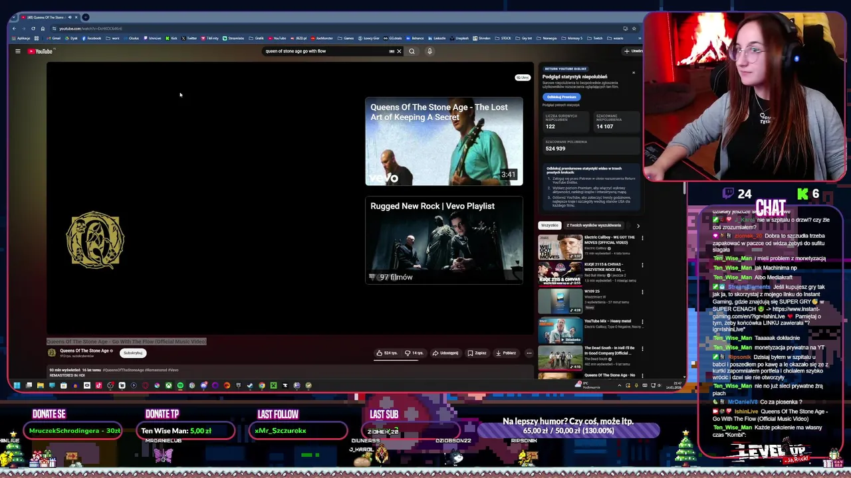Screen dimensions: 851x478
Task: Show more filter chips with the right chevron
Action: tap(638, 226)
